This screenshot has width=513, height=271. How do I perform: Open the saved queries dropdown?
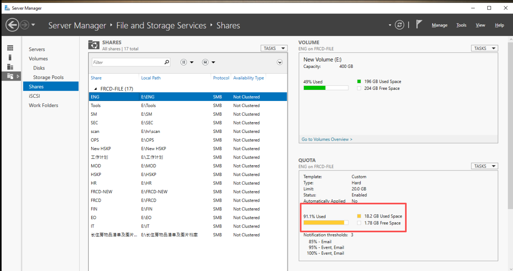[x=209, y=62]
